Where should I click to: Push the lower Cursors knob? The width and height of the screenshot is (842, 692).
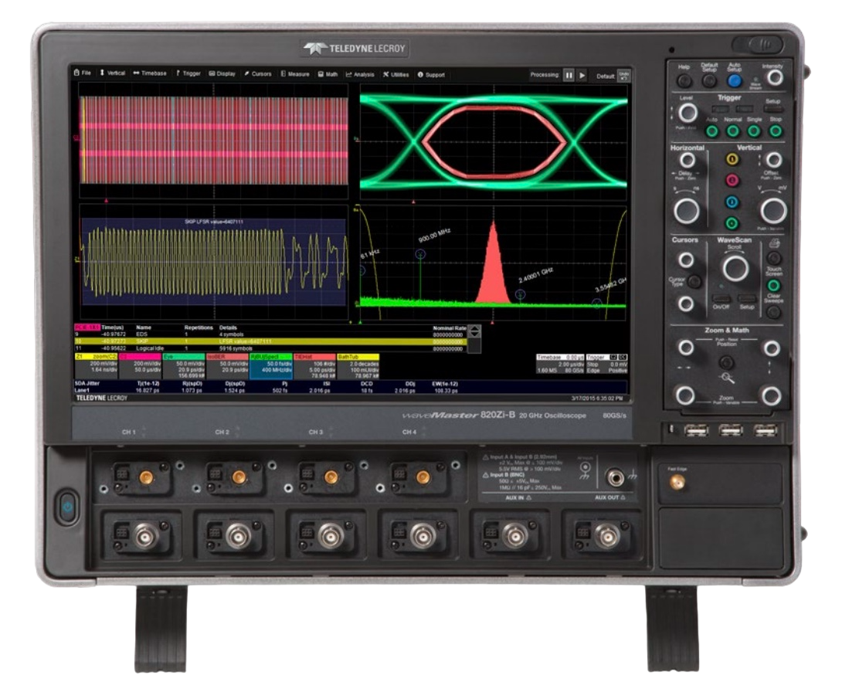(686, 304)
